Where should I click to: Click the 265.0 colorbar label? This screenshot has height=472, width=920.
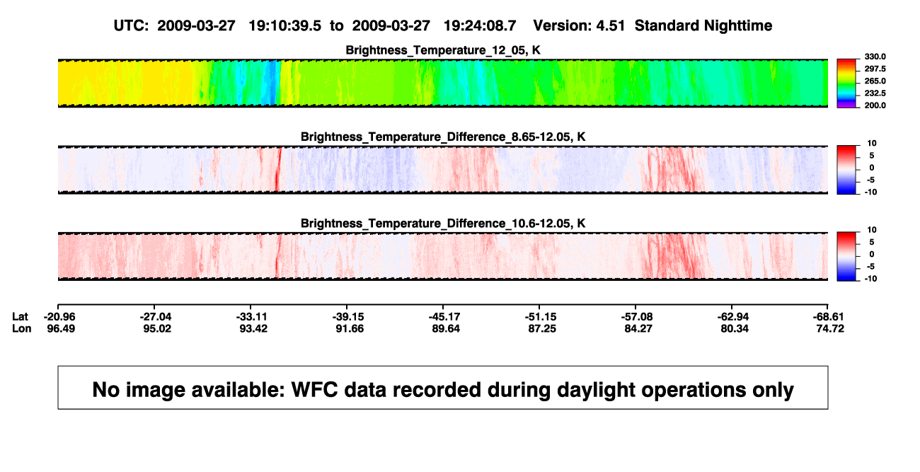click(x=874, y=81)
